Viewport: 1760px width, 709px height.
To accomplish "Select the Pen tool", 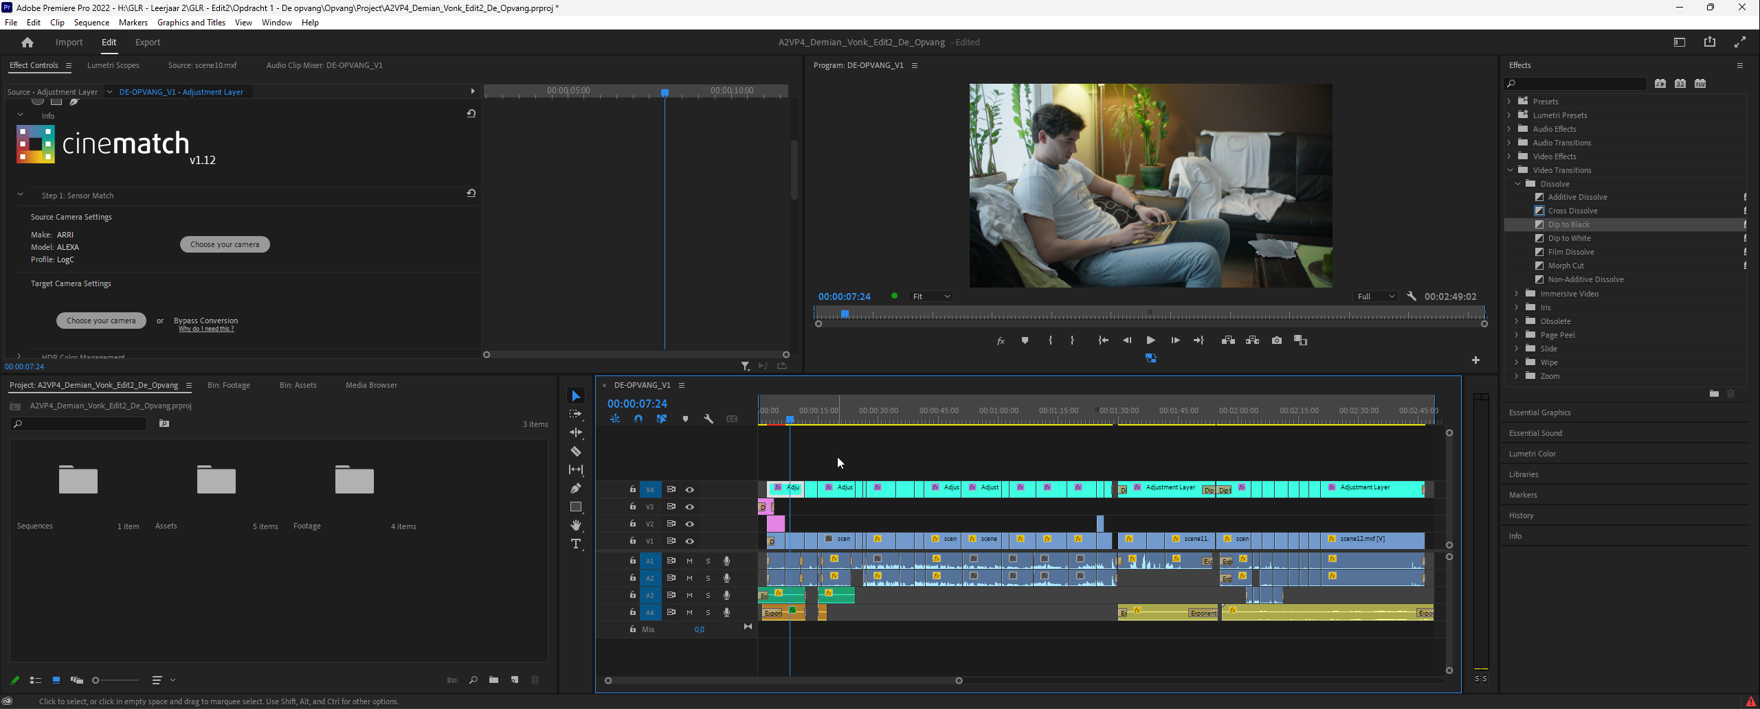I will click(576, 489).
